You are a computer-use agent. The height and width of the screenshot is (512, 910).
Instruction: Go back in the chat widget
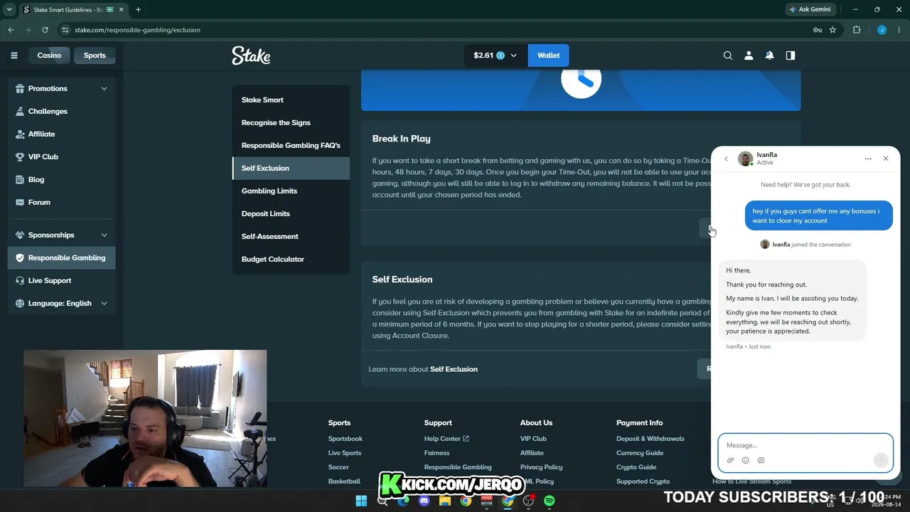click(x=726, y=159)
